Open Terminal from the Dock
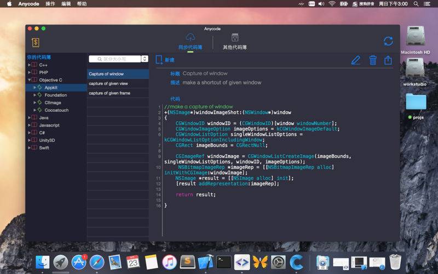 (224, 262)
